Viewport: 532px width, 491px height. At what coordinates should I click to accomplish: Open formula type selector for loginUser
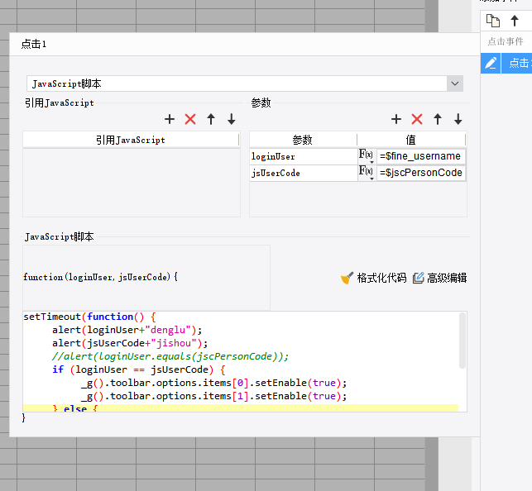pos(367,156)
